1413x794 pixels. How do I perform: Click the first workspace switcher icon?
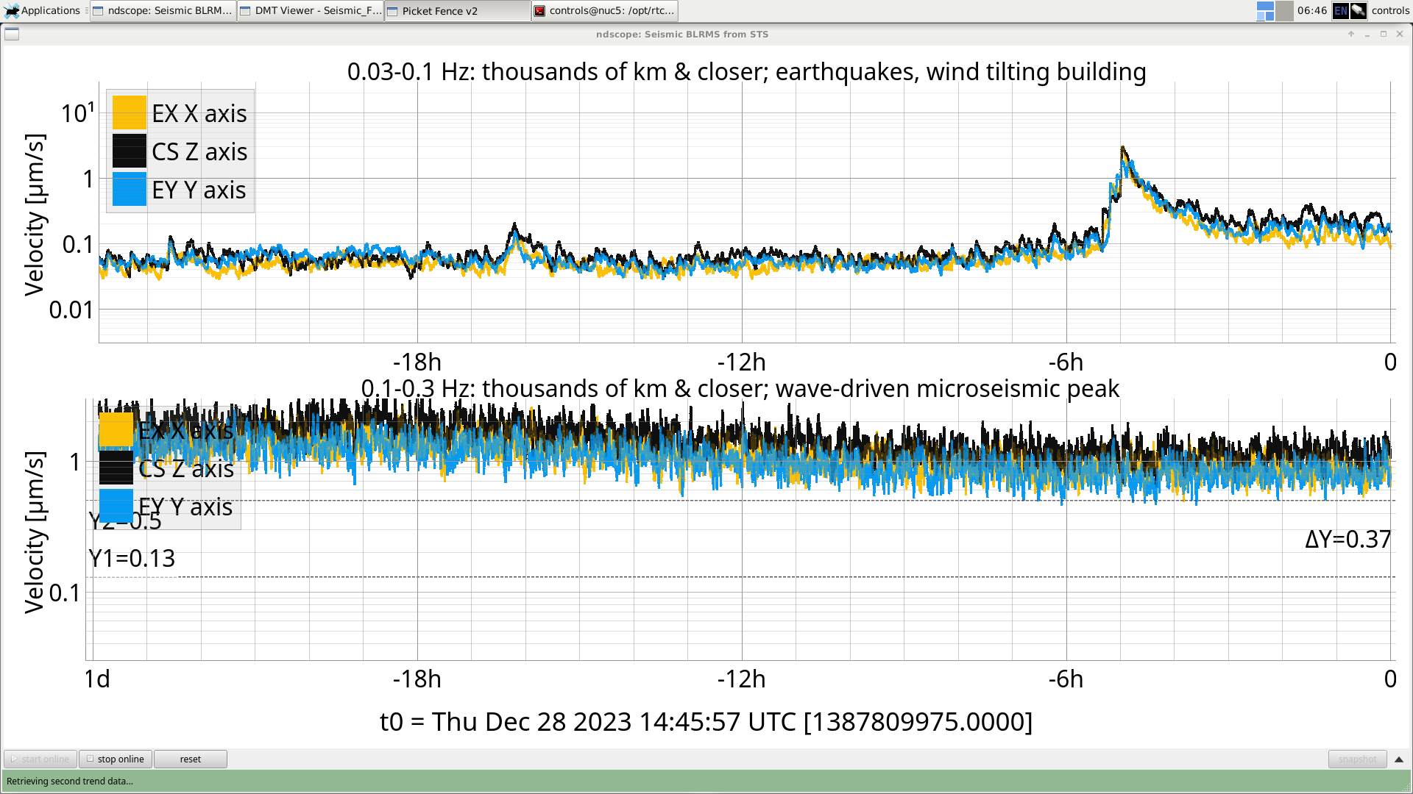[1265, 10]
